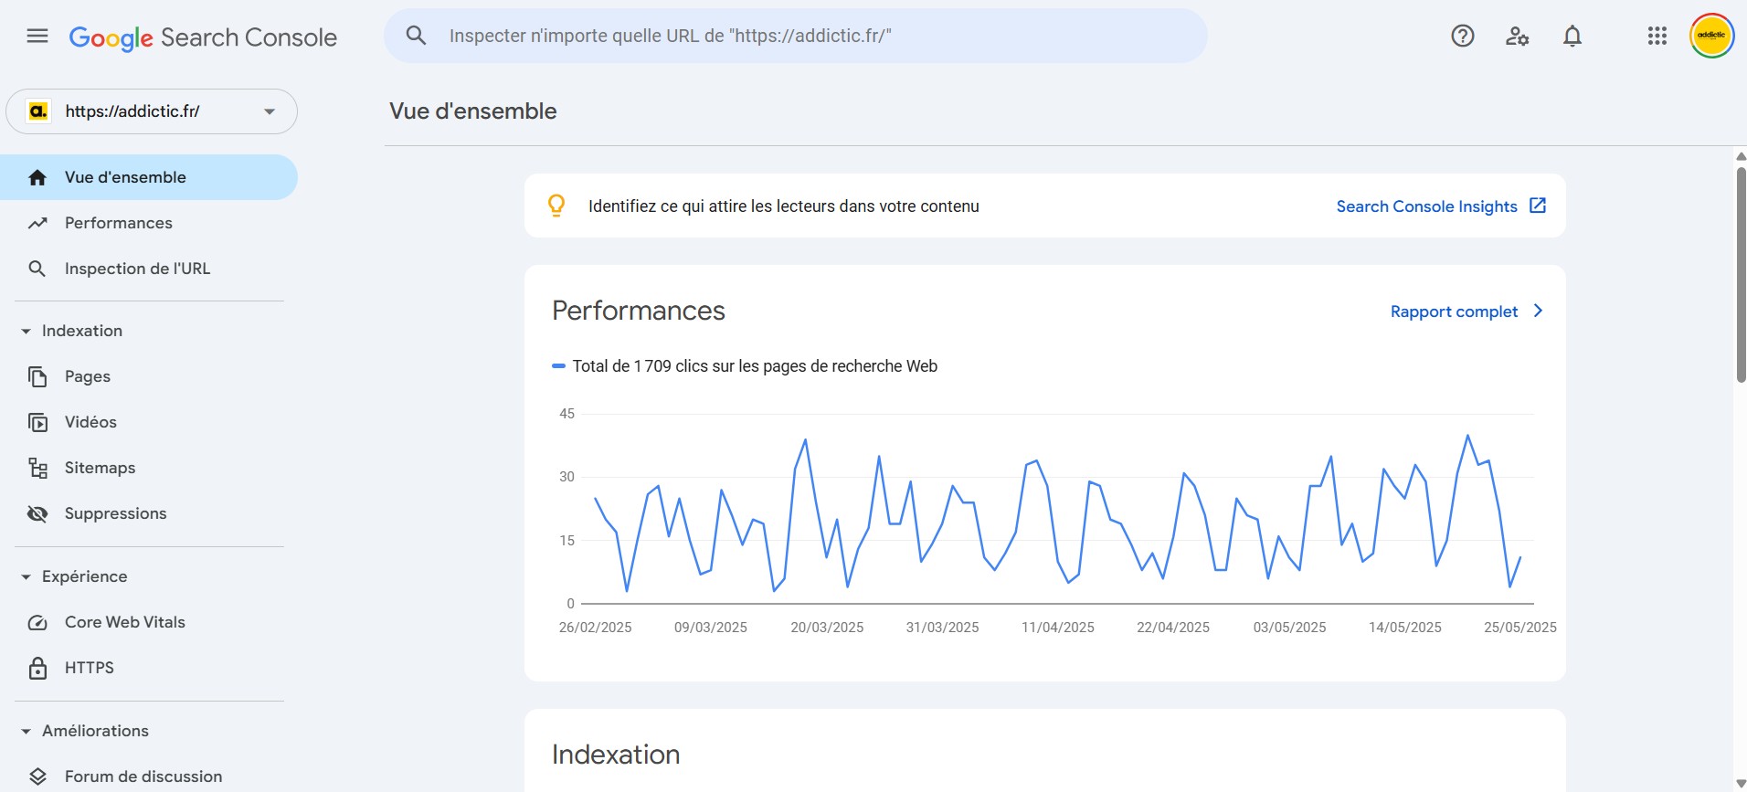Click the chevron next to Rapport complet
Viewport: 1747px width, 792px height.
(x=1539, y=311)
